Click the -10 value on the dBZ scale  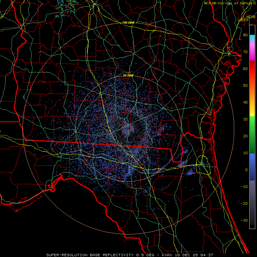(x=244, y=186)
